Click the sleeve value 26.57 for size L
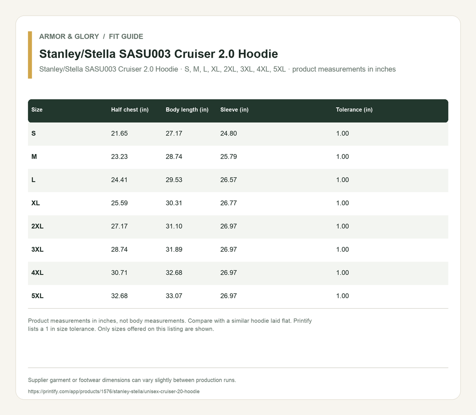Viewport: 476px width, 415px height. click(x=229, y=180)
